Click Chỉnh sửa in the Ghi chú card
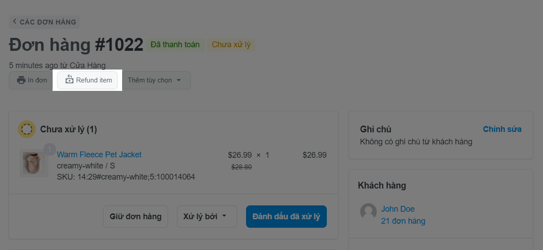543x250 pixels. click(502, 129)
